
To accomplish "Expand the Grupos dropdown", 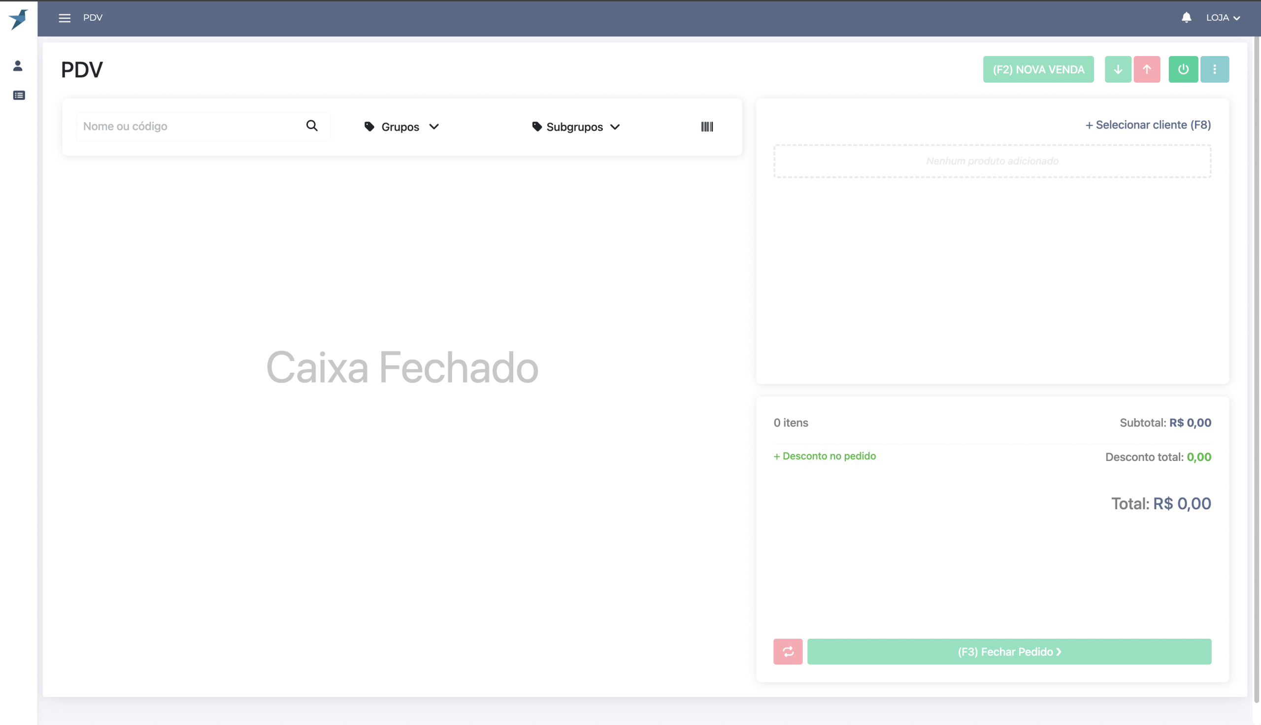I will point(402,127).
